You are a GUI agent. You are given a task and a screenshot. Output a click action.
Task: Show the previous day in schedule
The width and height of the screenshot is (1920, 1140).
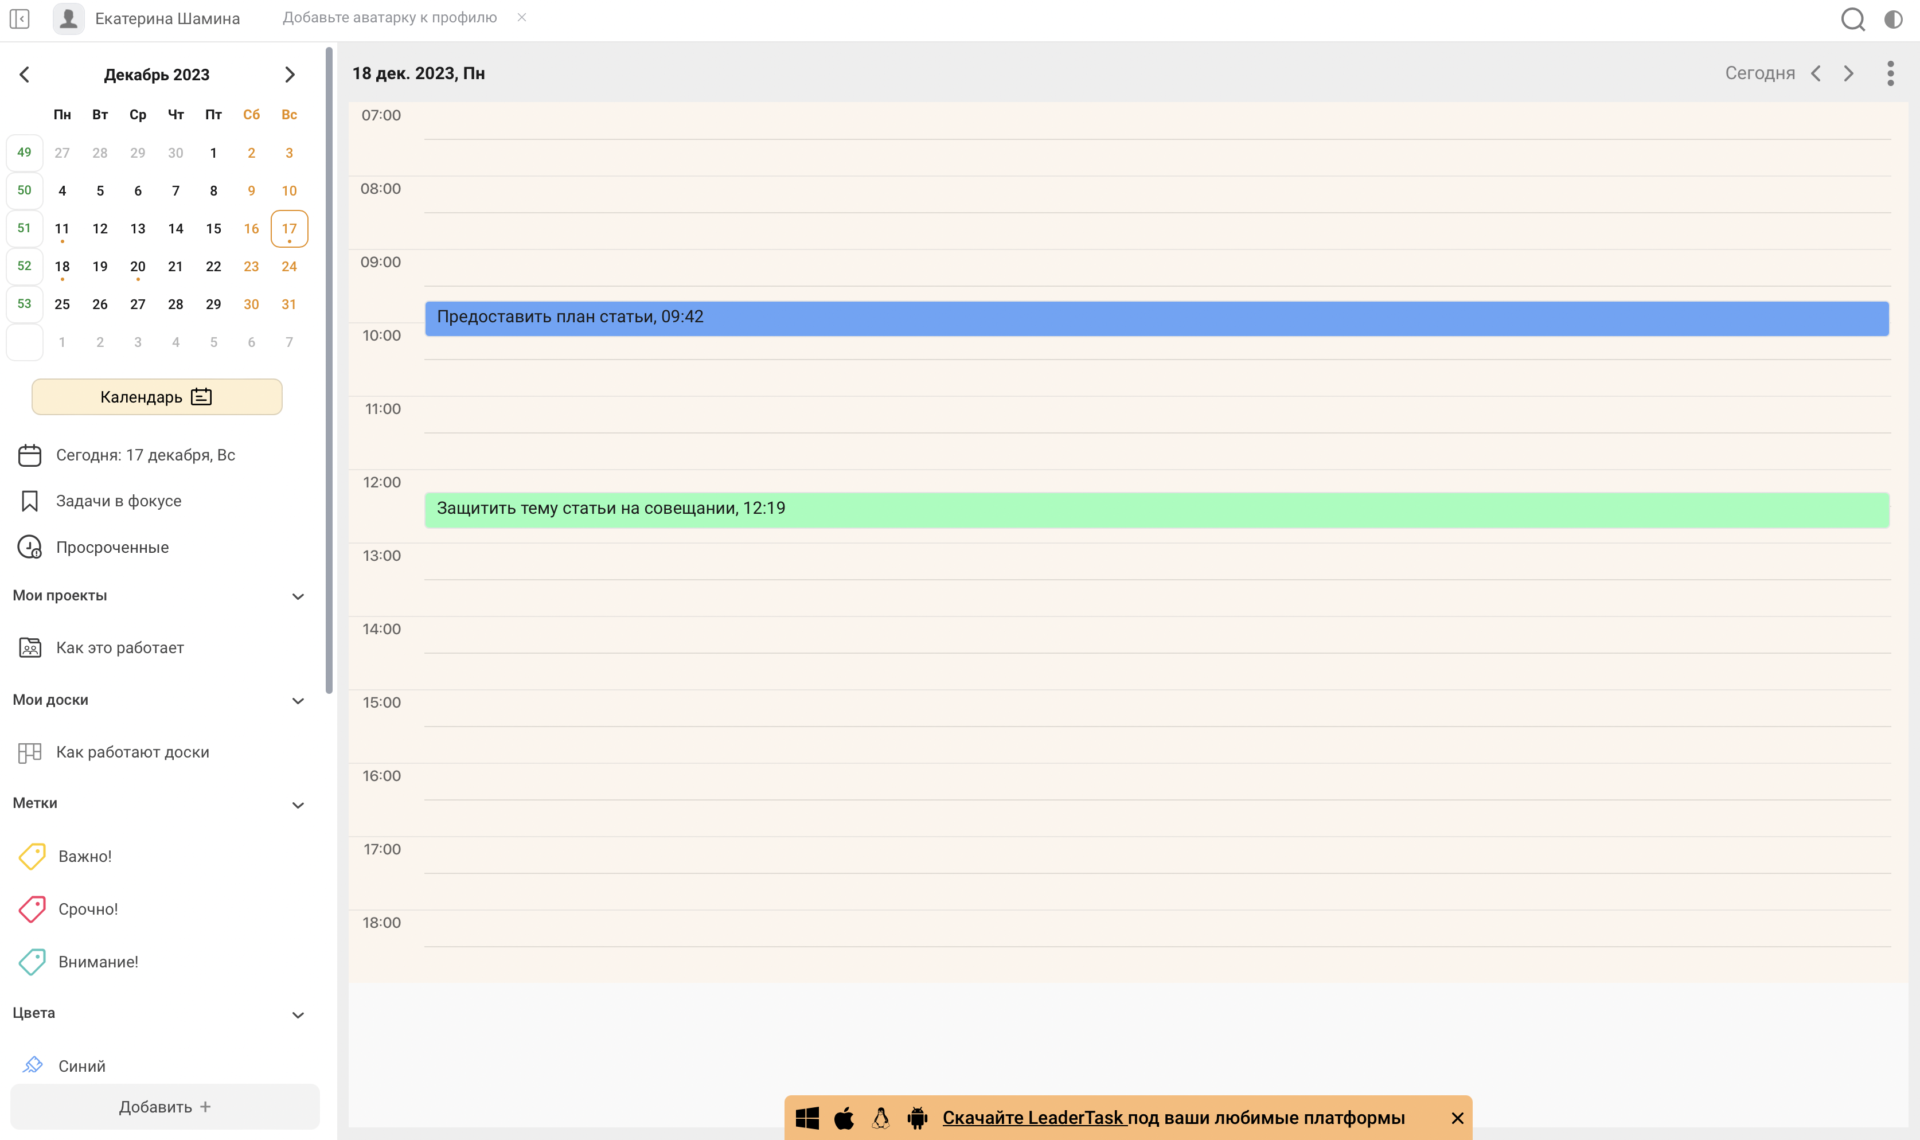1816,74
